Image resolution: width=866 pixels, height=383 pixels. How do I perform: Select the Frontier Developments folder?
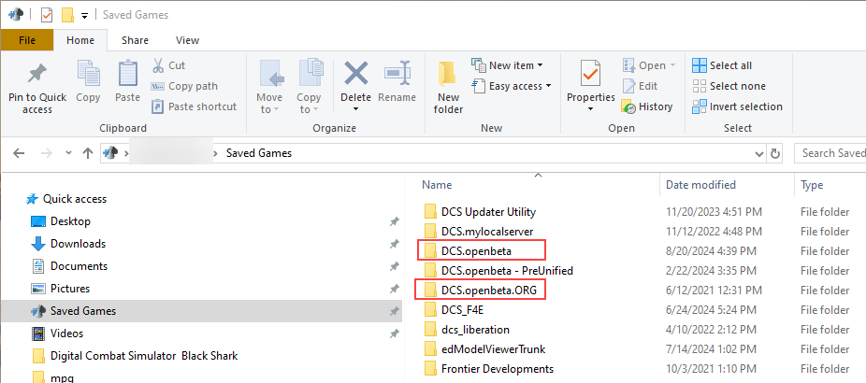tap(489, 369)
